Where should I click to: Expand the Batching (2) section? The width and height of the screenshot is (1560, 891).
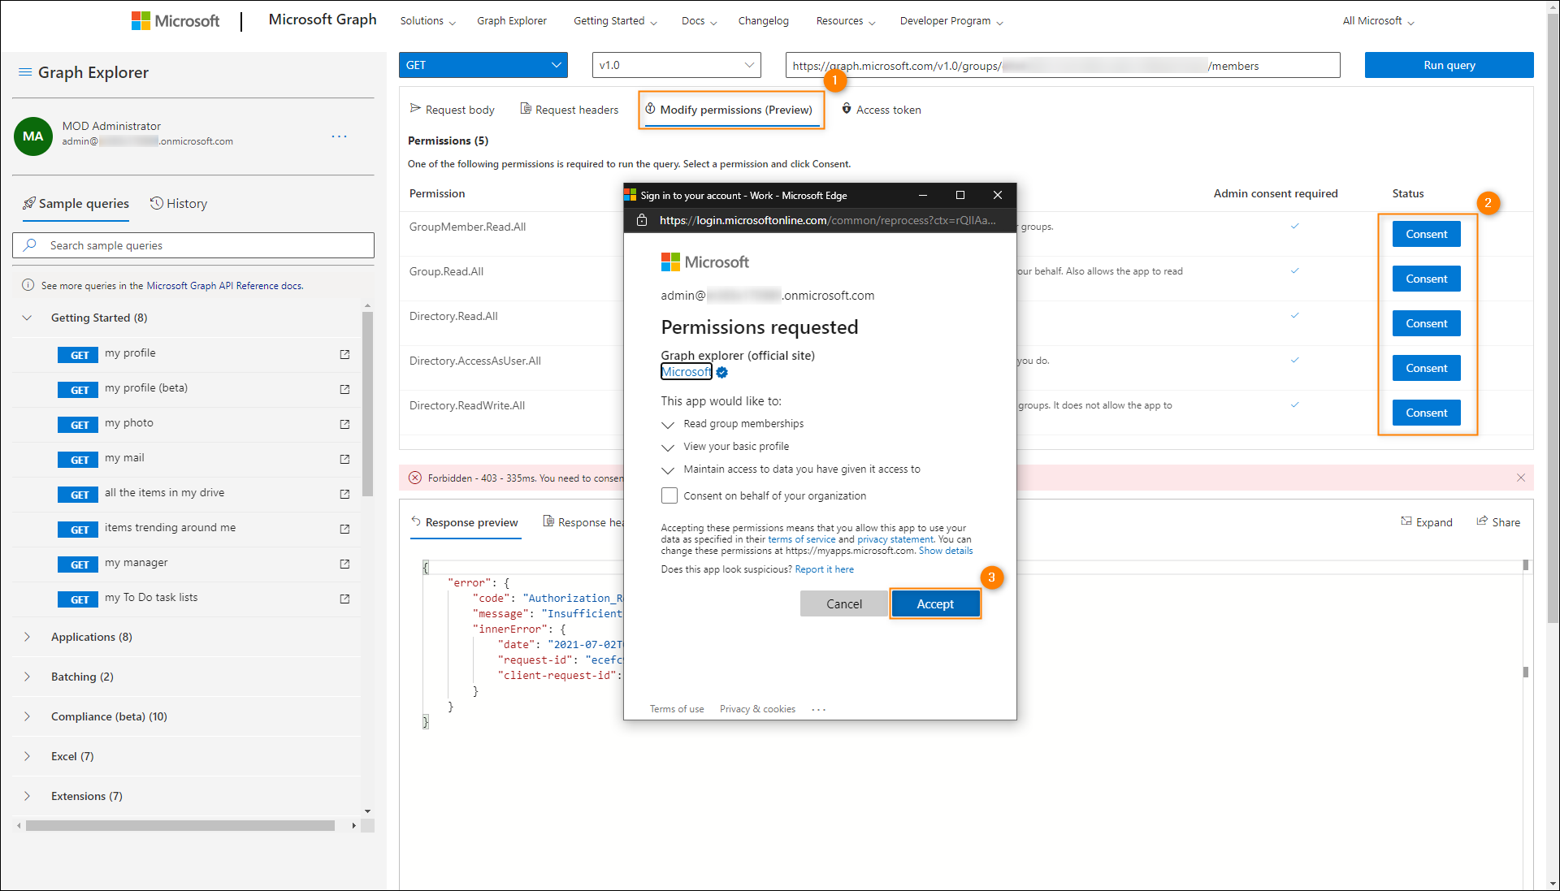(27, 677)
